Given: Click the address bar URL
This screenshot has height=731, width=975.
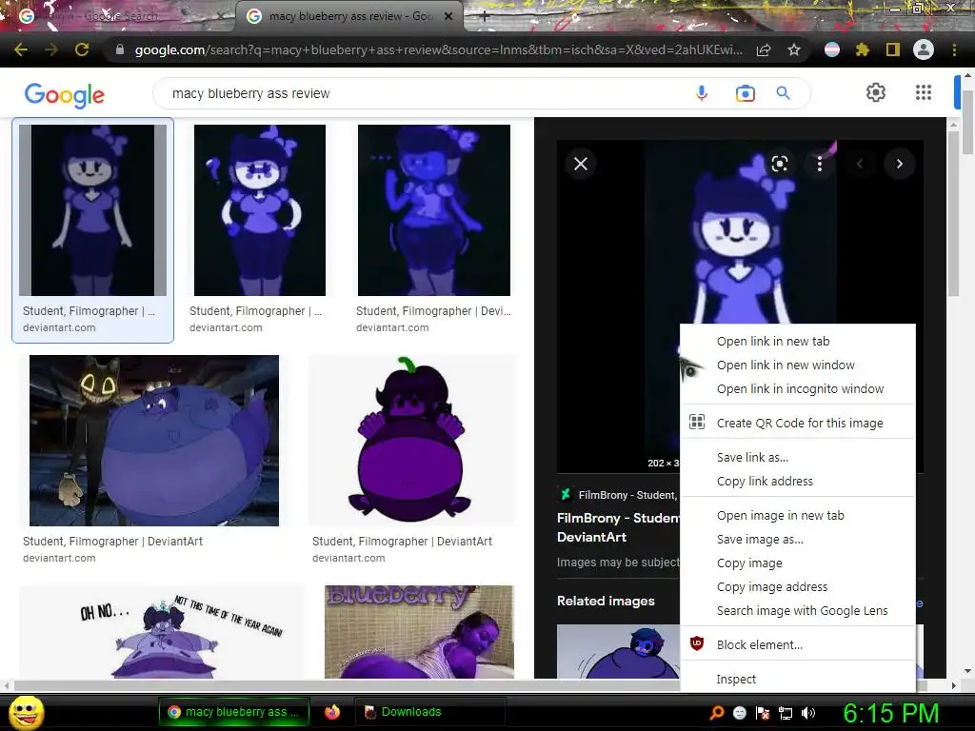Looking at the screenshot, I should coord(438,50).
